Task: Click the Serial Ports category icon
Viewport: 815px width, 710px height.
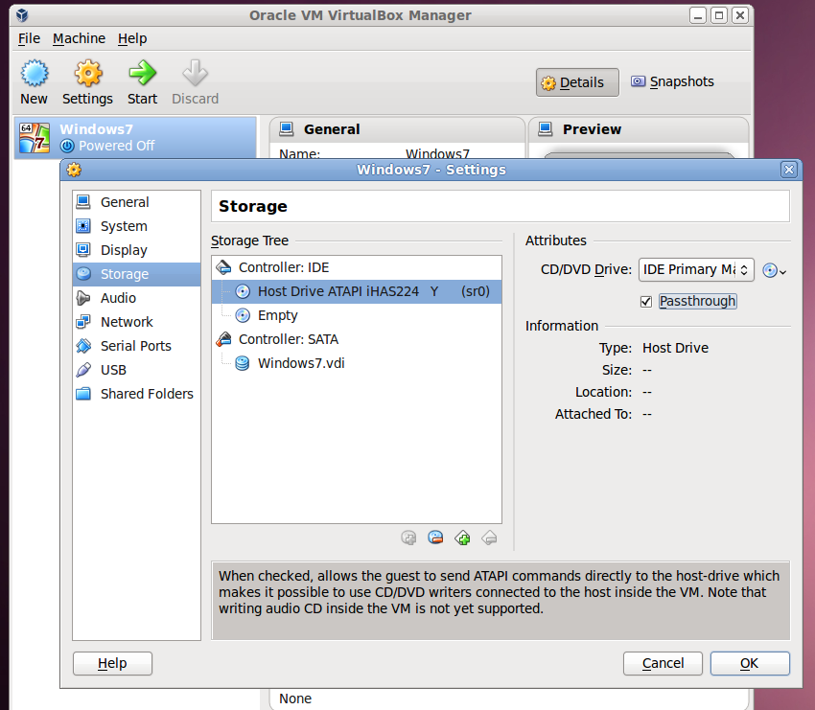Action: click(83, 345)
